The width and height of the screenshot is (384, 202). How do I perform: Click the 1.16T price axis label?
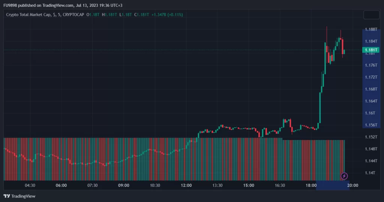click(x=370, y=113)
